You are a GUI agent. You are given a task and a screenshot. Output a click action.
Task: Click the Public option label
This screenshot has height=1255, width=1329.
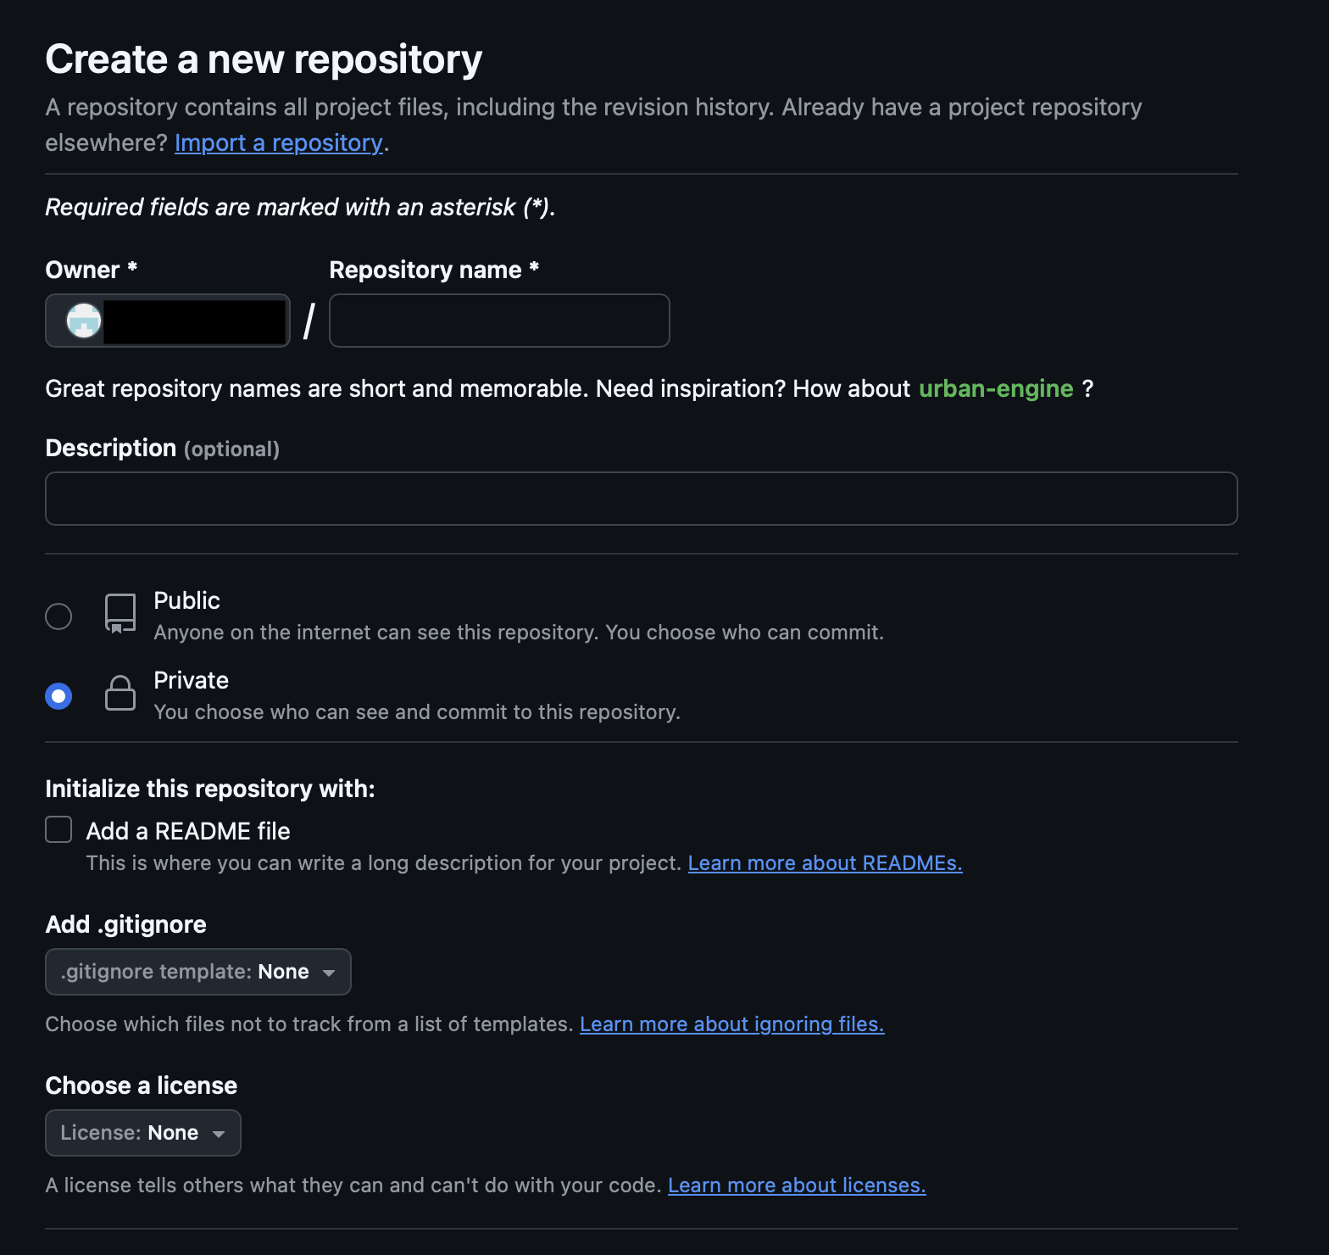[x=187, y=600]
